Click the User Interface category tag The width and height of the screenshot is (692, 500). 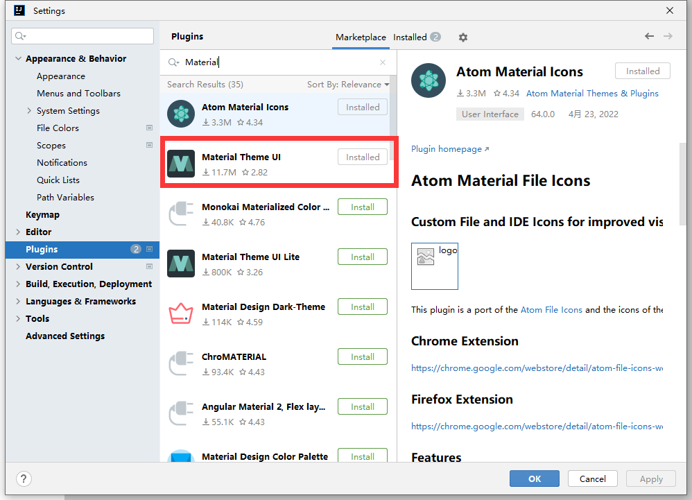pyautogui.click(x=490, y=114)
